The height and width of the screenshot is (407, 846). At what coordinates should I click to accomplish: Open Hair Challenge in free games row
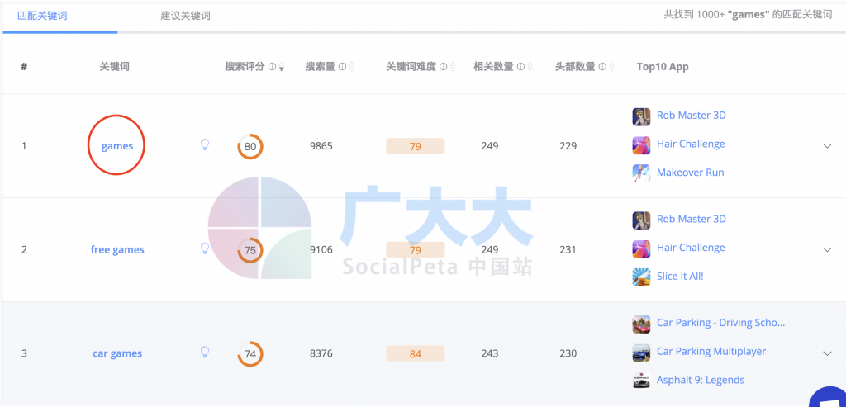pos(691,248)
